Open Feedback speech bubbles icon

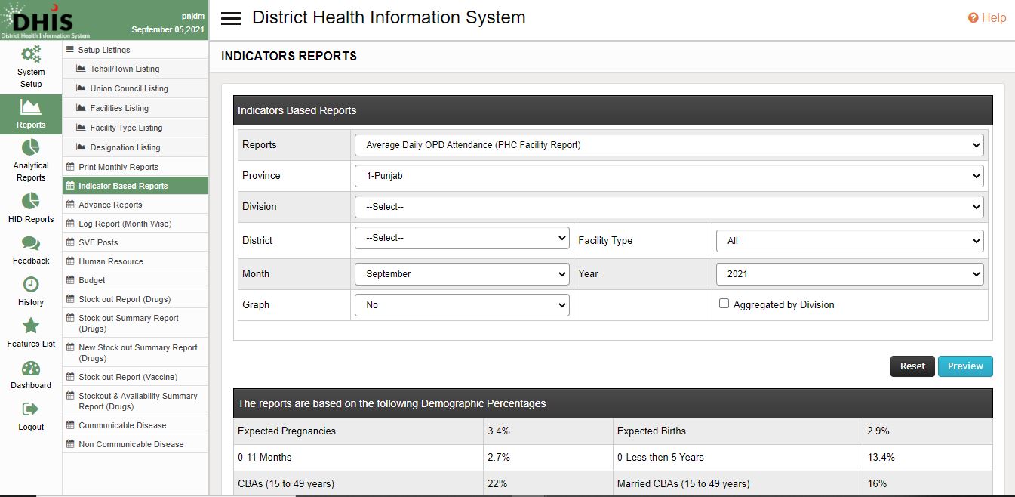[x=31, y=243]
